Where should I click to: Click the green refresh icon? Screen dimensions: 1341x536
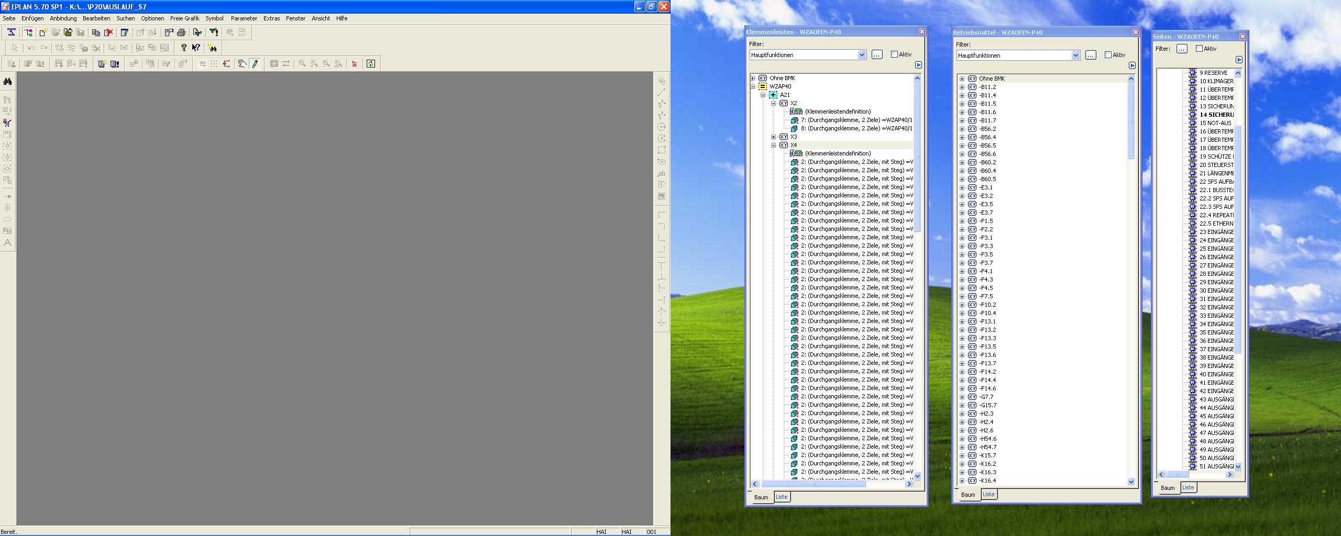(x=371, y=64)
